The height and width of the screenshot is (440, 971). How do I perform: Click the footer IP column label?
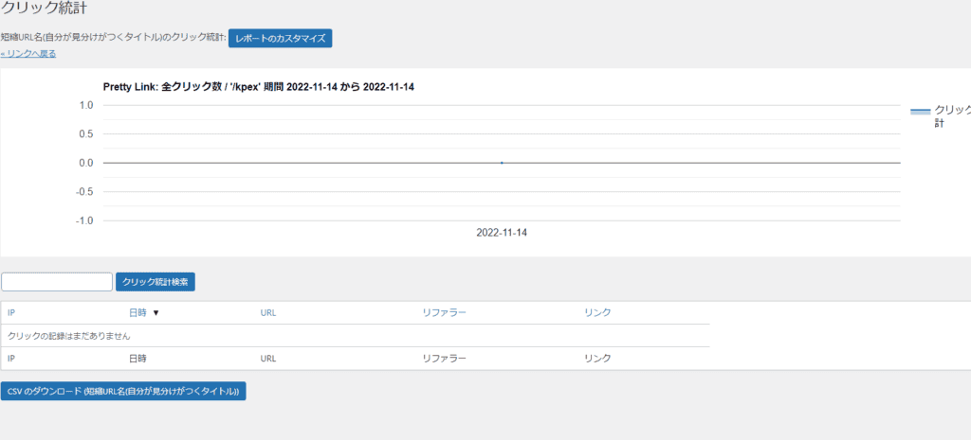tap(11, 358)
